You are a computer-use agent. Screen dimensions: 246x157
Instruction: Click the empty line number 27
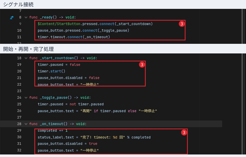pos(19,117)
